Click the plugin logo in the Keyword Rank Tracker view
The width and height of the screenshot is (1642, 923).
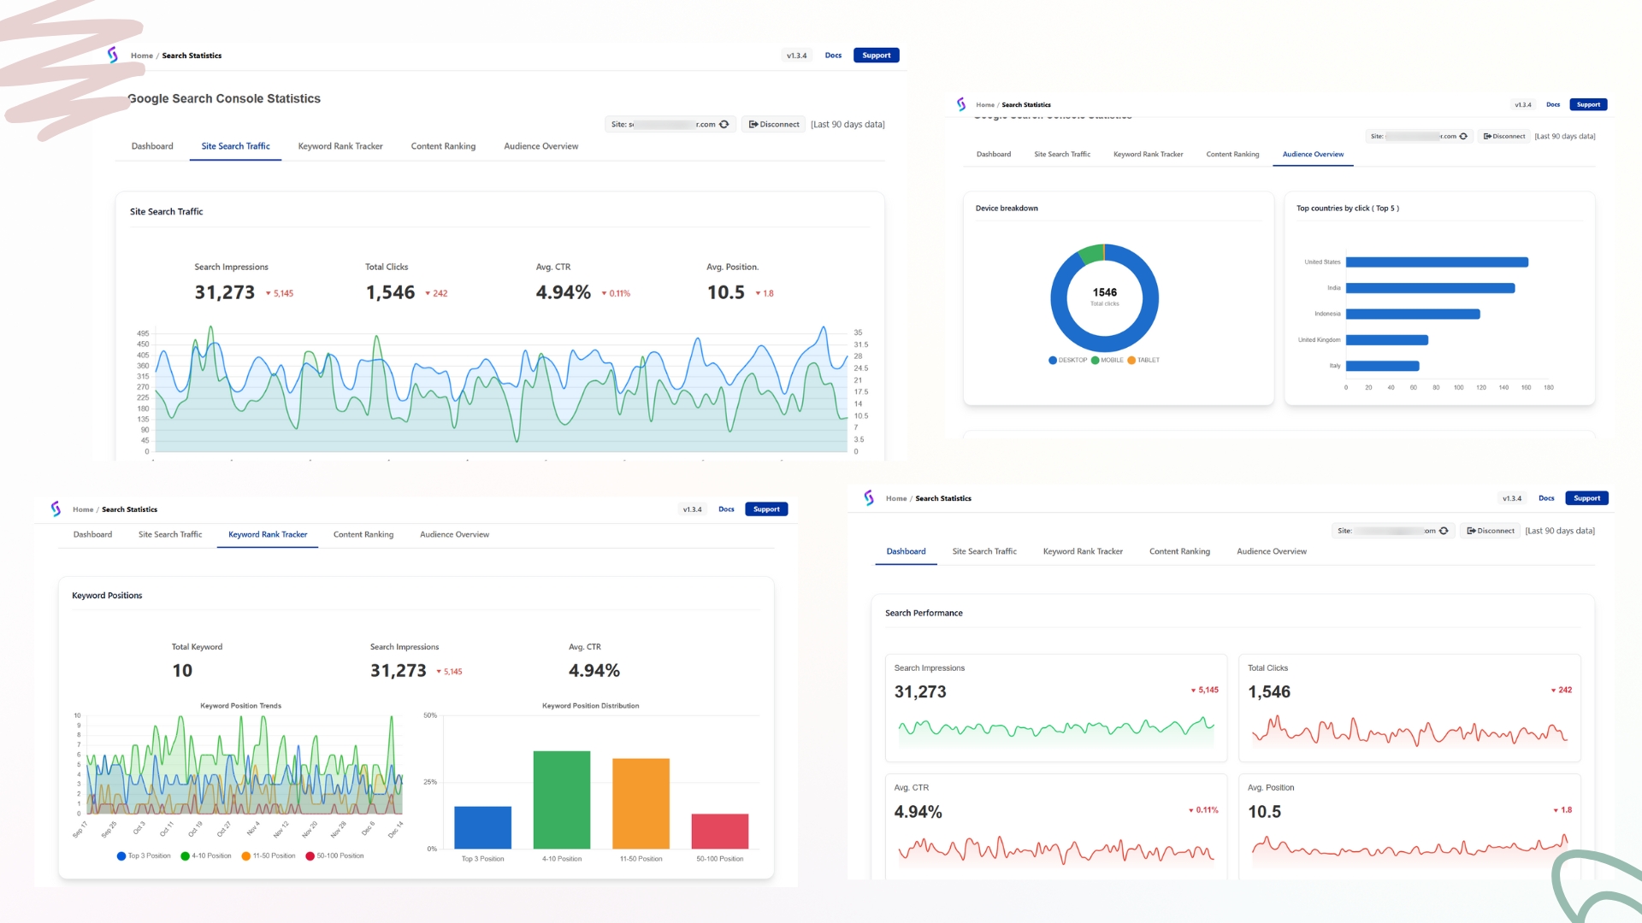[x=55, y=509]
